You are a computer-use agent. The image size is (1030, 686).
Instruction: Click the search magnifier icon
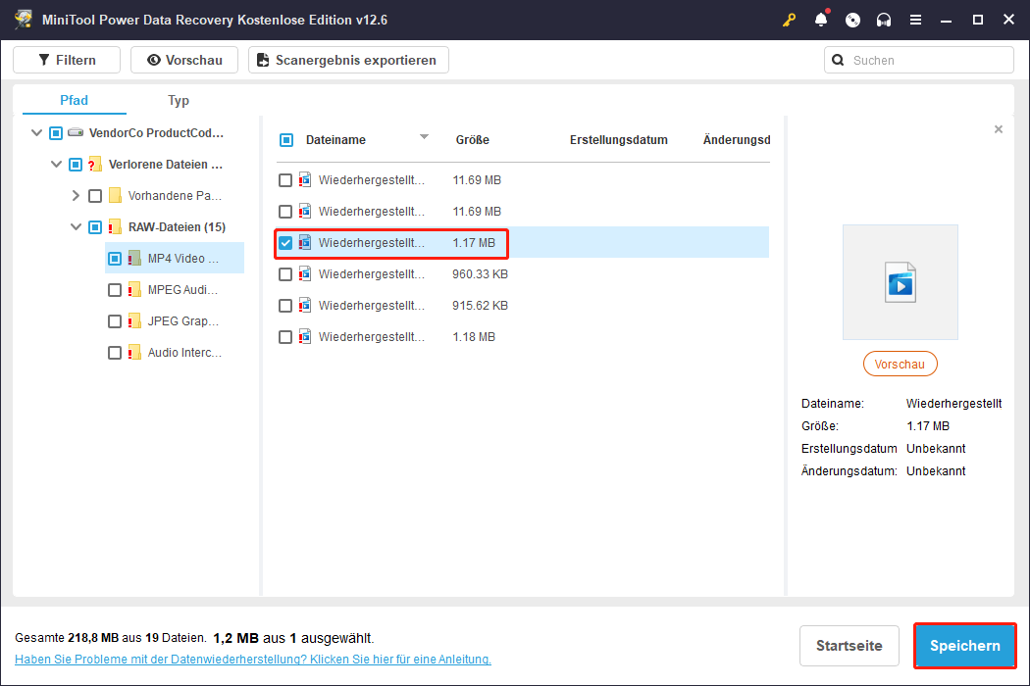point(838,60)
